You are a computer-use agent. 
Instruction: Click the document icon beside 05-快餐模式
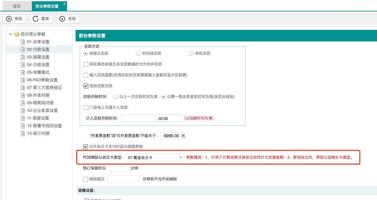pyautogui.click(x=23, y=72)
